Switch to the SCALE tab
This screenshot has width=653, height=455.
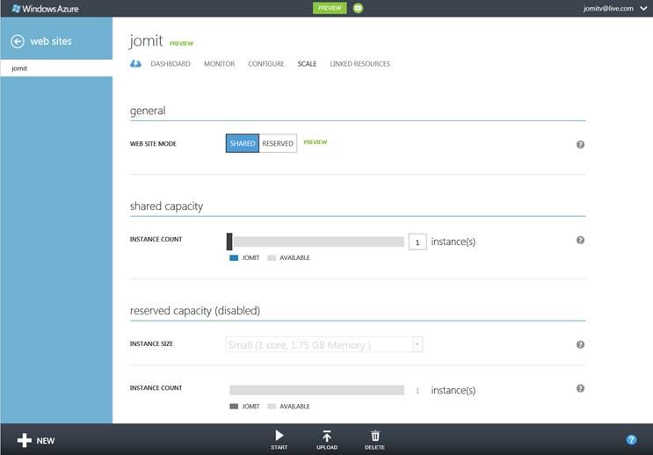307,64
